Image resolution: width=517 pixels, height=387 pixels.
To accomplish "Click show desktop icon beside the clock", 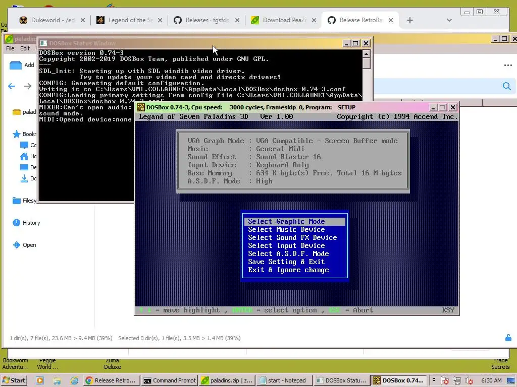I will click(511, 381).
